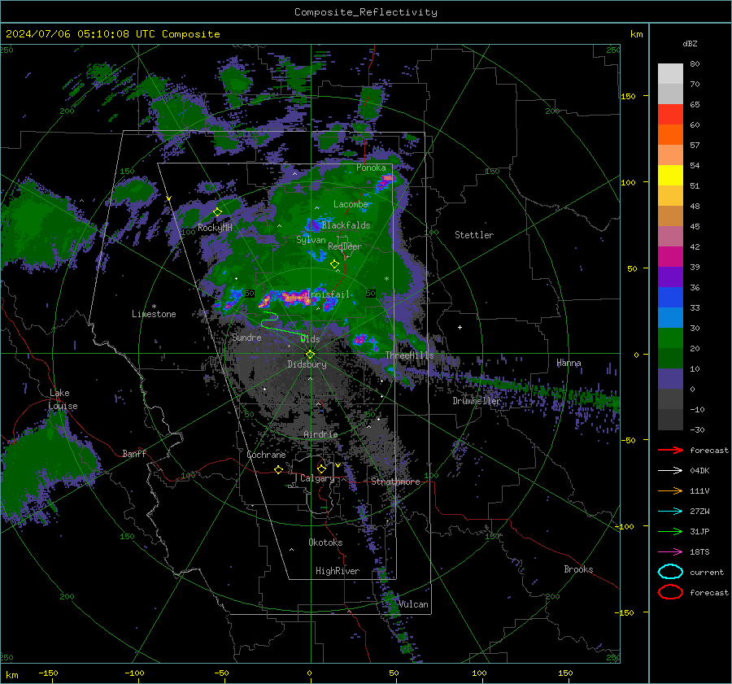732x684 pixels.
Task: Select the Hanna map label
Action: point(569,363)
